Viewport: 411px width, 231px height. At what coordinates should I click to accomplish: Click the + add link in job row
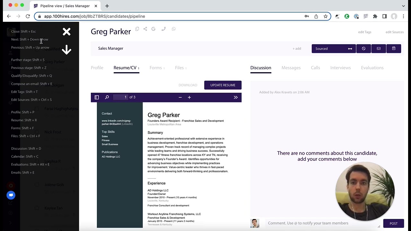click(x=297, y=48)
